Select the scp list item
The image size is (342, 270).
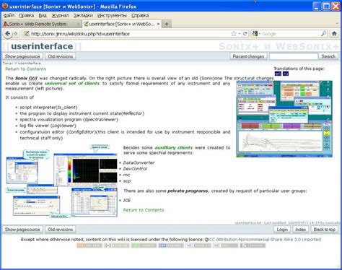point(127,181)
